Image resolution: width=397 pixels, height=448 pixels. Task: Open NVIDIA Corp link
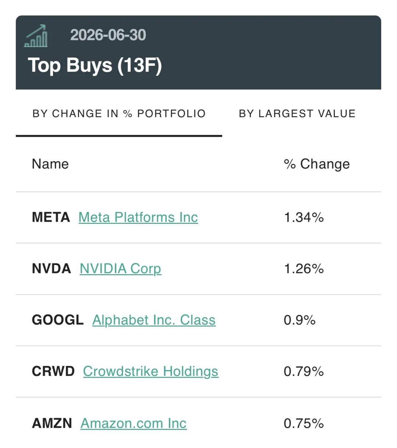click(121, 269)
